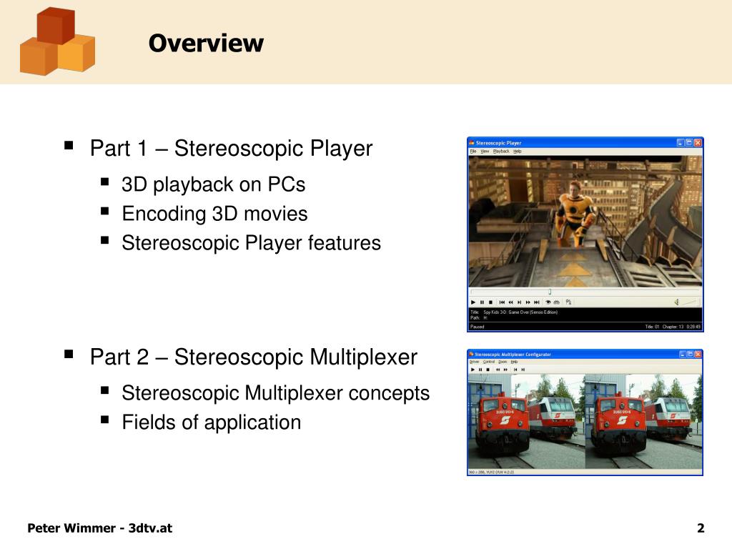Minimize the Multiplexer Configurator window
The width and height of the screenshot is (732, 549).
(x=682, y=355)
